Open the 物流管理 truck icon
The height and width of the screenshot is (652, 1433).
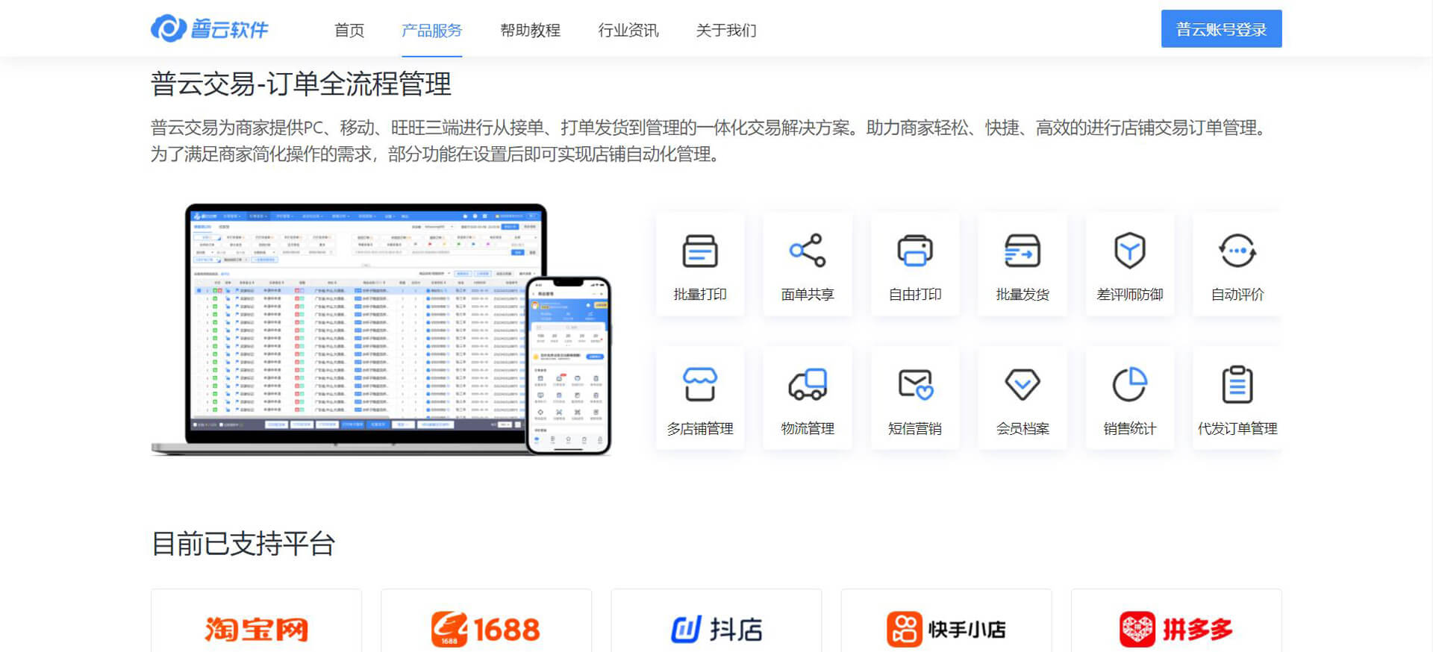click(x=807, y=385)
